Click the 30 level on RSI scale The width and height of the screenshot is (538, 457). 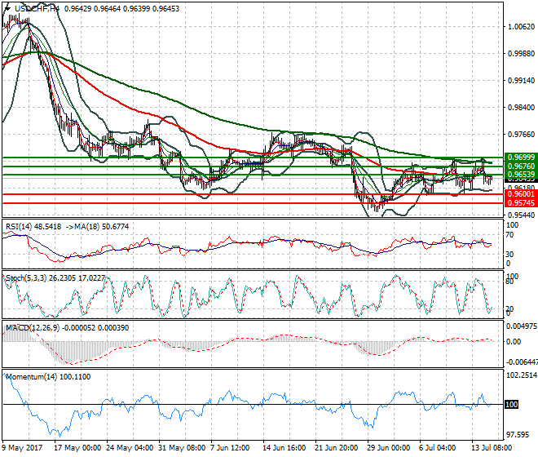click(509, 255)
